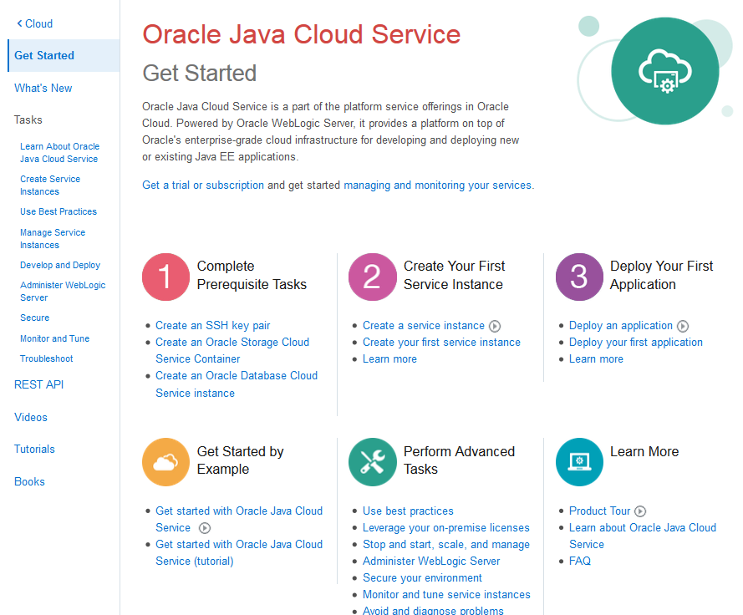
Task: Click the orange cloud Get Started by Example icon
Action: [x=166, y=461]
